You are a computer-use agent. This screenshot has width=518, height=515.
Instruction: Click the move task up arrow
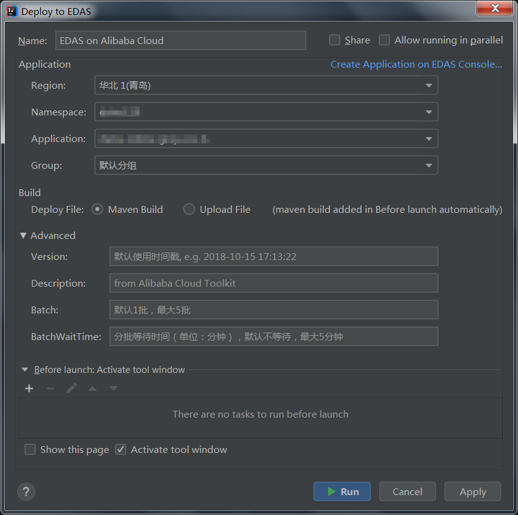pos(92,388)
